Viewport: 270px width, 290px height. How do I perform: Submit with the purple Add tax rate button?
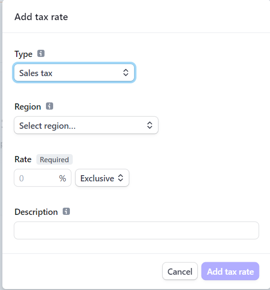[230, 271]
